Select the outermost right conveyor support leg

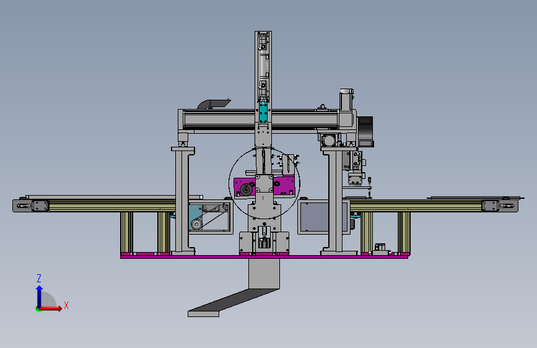click(x=404, y=233)
